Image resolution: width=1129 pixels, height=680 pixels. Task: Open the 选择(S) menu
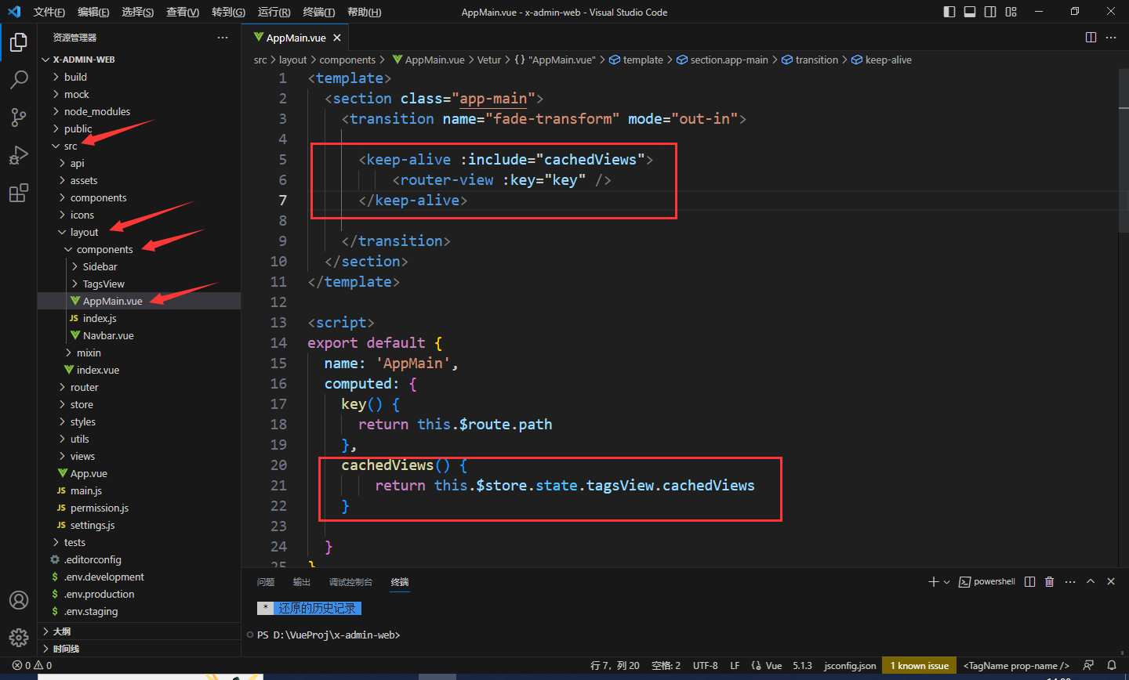(x=138, y=12)
